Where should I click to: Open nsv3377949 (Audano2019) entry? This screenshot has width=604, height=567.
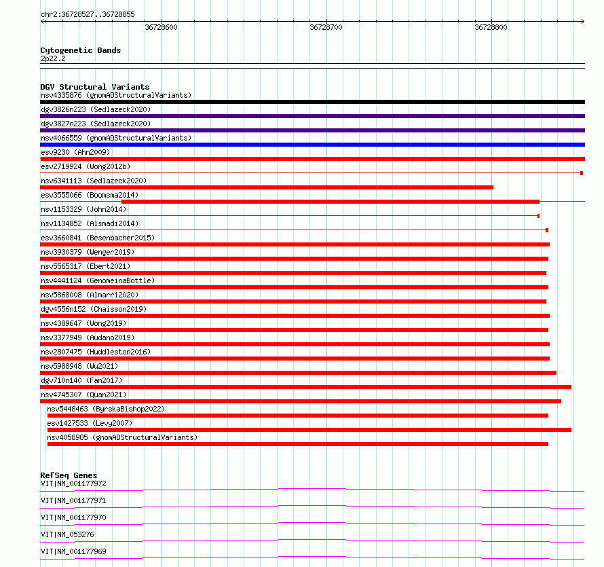click(x=88, y=337)
